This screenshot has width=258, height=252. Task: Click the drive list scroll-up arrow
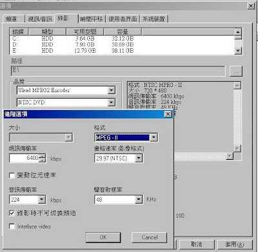pos(238,32)
